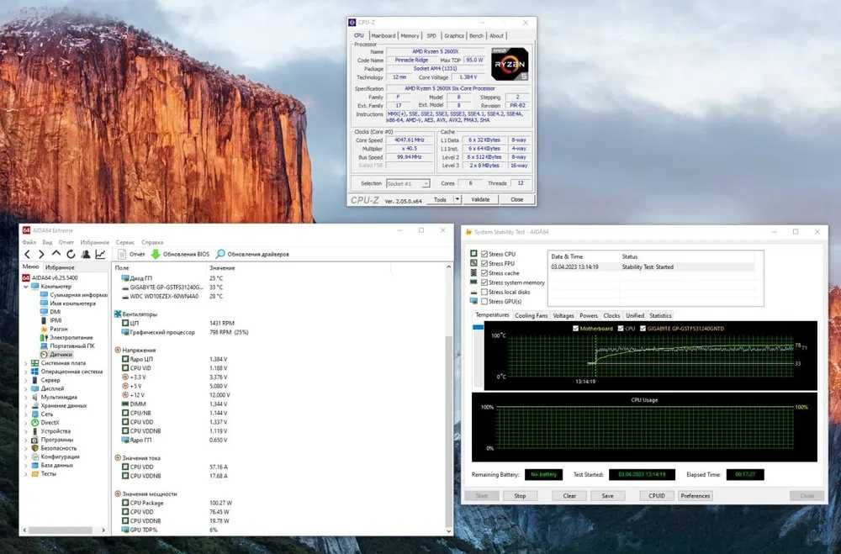Screen dimensions: 841x554
Task: Select the Разгон flame icon
Action: point(44,330)
